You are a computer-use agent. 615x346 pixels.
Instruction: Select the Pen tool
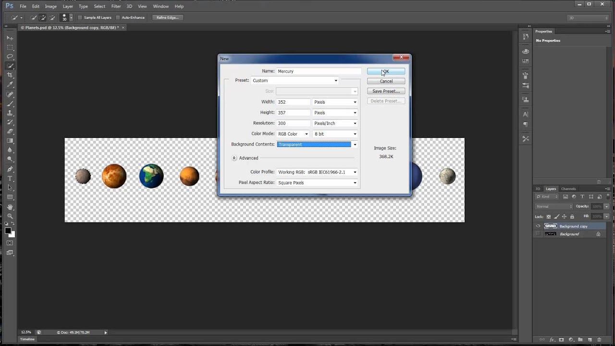click(x=10, y=169)
